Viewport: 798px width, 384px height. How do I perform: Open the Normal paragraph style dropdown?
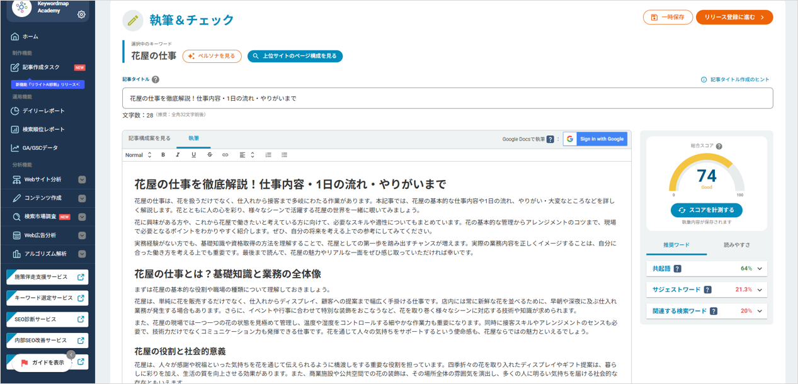[x=139, y=155]
